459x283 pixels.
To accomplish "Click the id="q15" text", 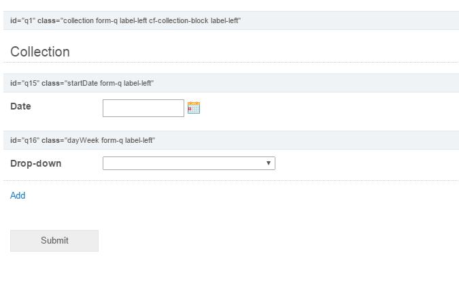I will pyautogui.click(x=24, y=83).
